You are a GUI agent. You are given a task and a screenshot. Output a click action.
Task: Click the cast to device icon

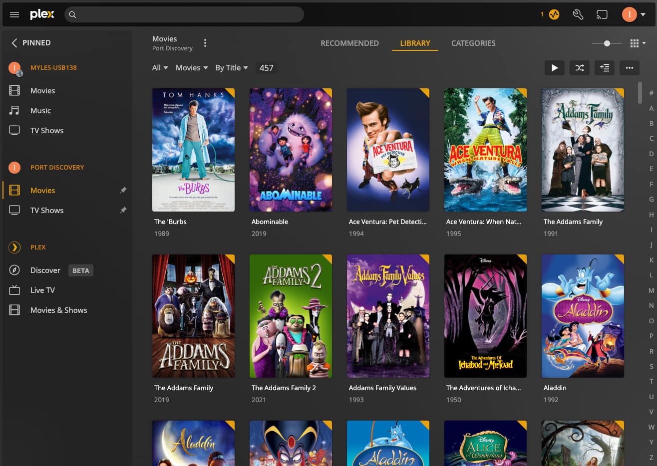tap(602, 14)
